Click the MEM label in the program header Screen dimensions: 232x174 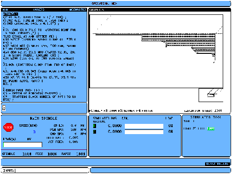5,10
